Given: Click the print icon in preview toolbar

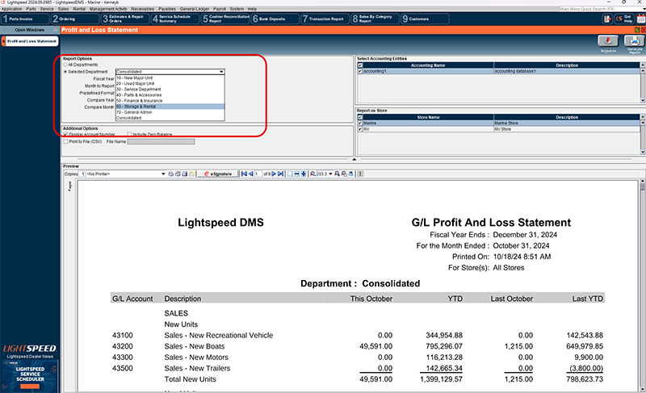Looking at the screenshot, I should coord(171,174).
